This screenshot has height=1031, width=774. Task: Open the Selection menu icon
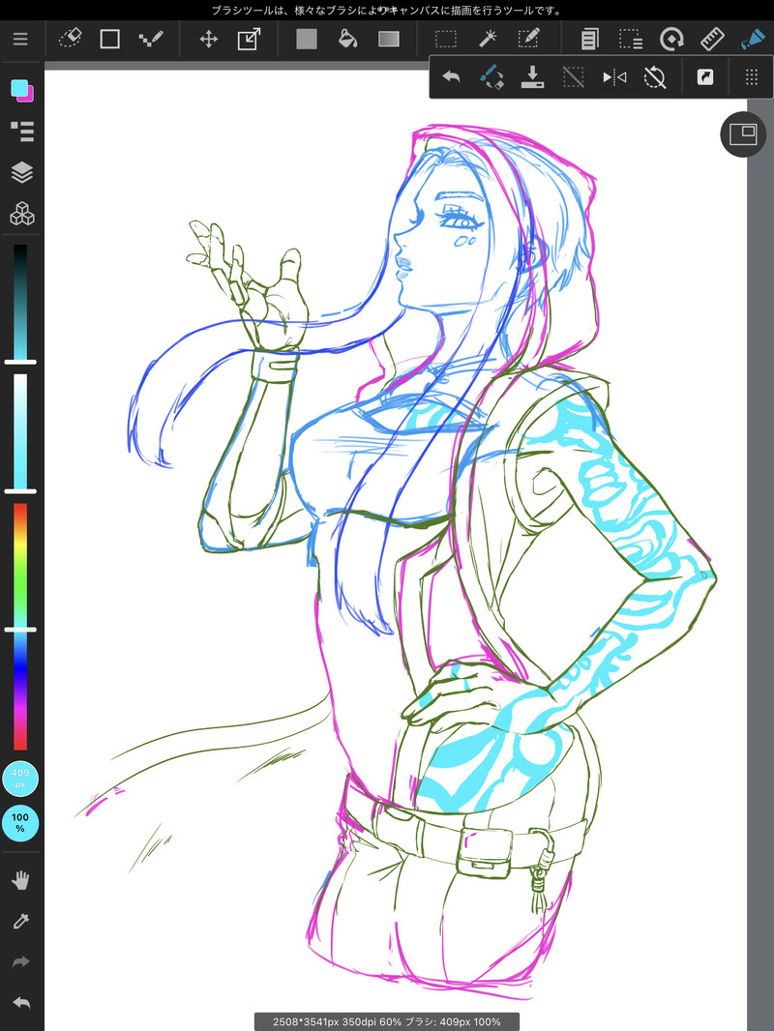(x=630, y=39)
